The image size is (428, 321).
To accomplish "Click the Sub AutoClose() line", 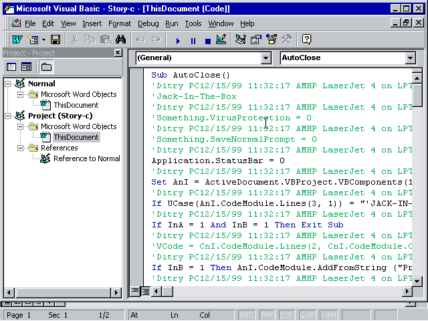I will 191,75.
